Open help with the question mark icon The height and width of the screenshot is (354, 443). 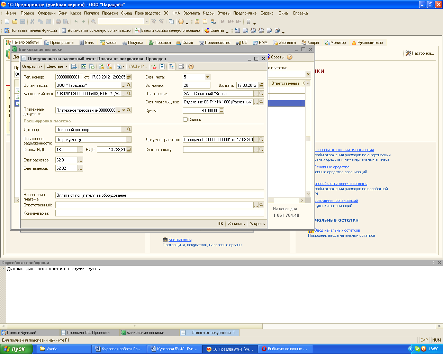191,66
